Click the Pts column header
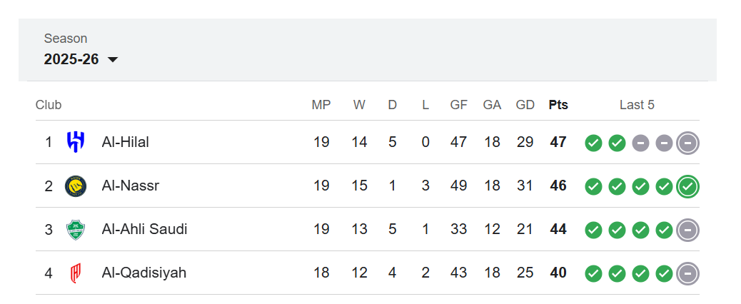 pyautogui.click(x=558, y=105)
